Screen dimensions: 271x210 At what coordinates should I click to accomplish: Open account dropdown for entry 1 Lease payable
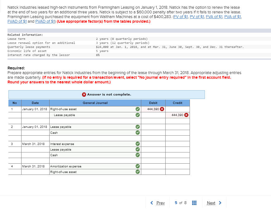click(x=95, y=115)
